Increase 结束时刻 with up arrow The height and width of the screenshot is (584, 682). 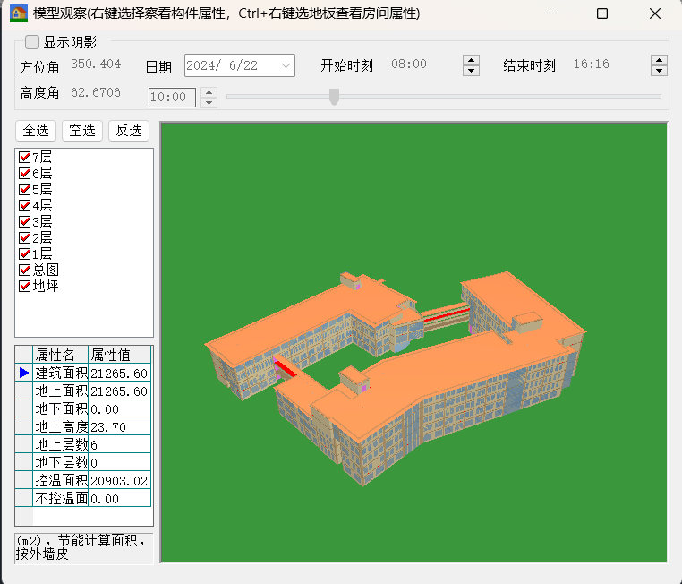pyautogui.click(x=659, y=60)
